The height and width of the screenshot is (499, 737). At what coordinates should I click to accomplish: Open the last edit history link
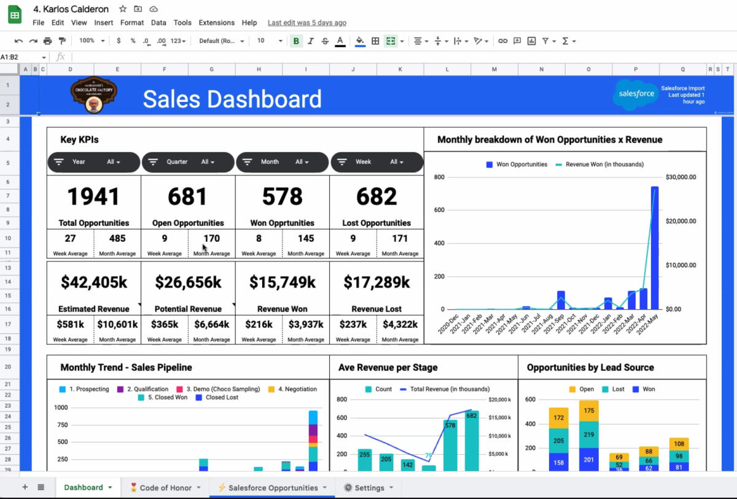(x=306, y=23)
